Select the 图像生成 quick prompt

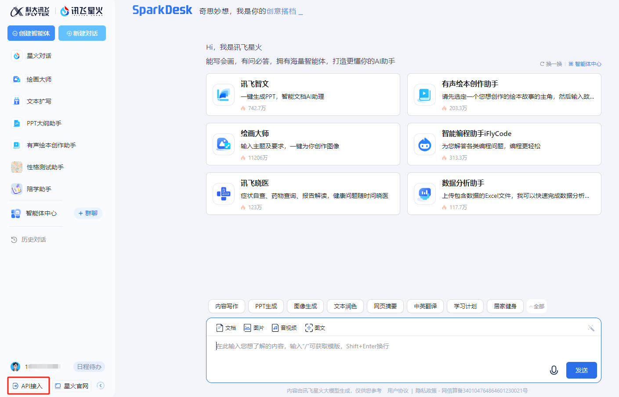coord(305,306)
